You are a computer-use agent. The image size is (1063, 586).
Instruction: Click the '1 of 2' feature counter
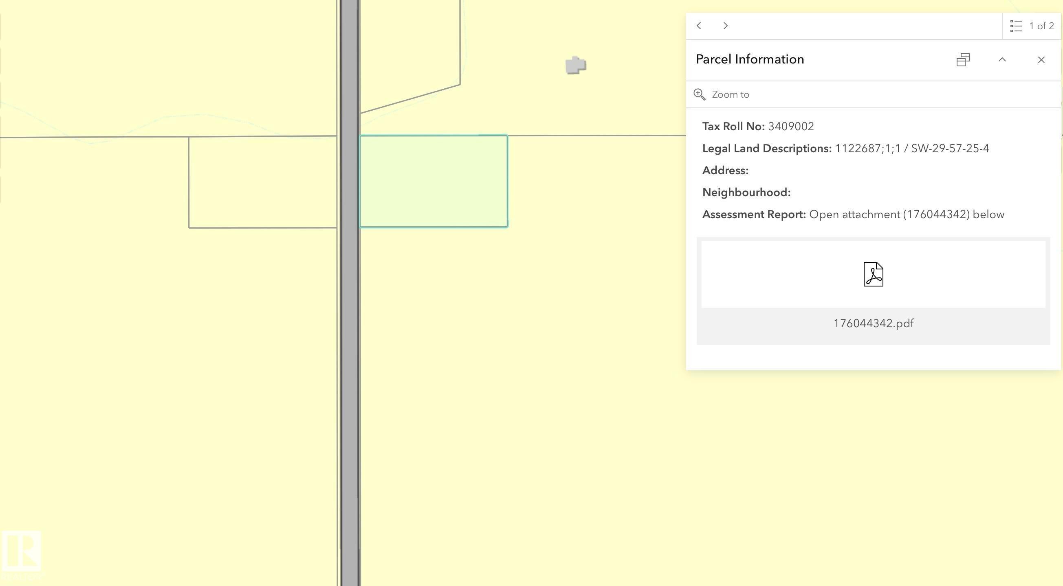[1041, 26]
